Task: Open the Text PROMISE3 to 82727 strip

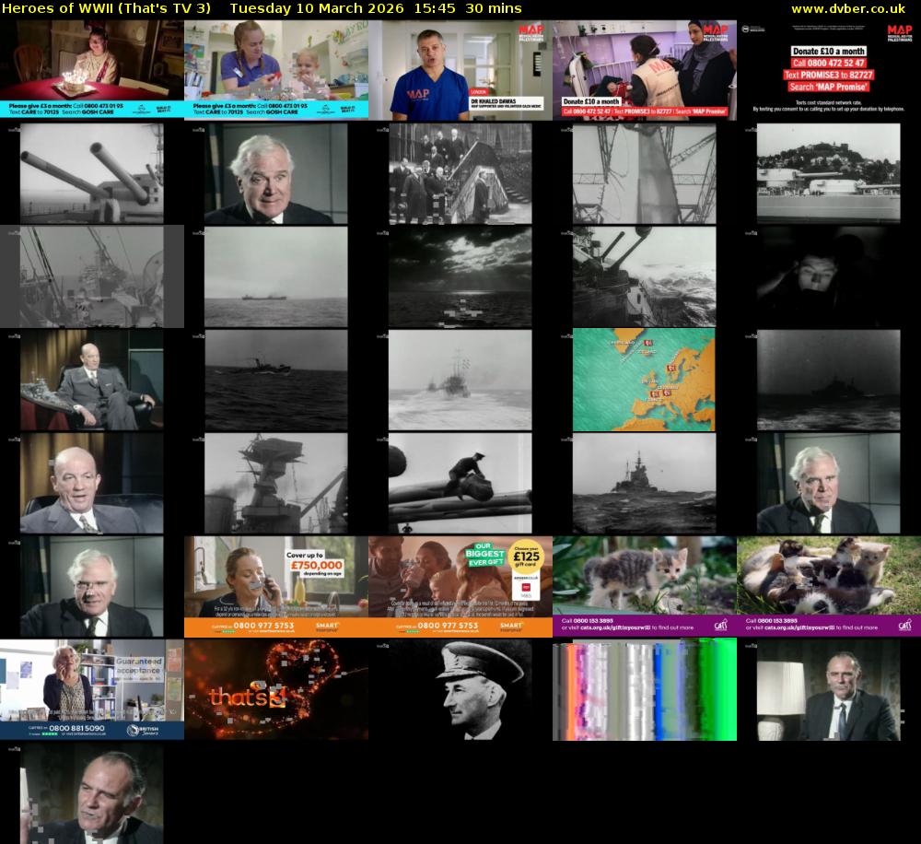Action: coord(829,75)
